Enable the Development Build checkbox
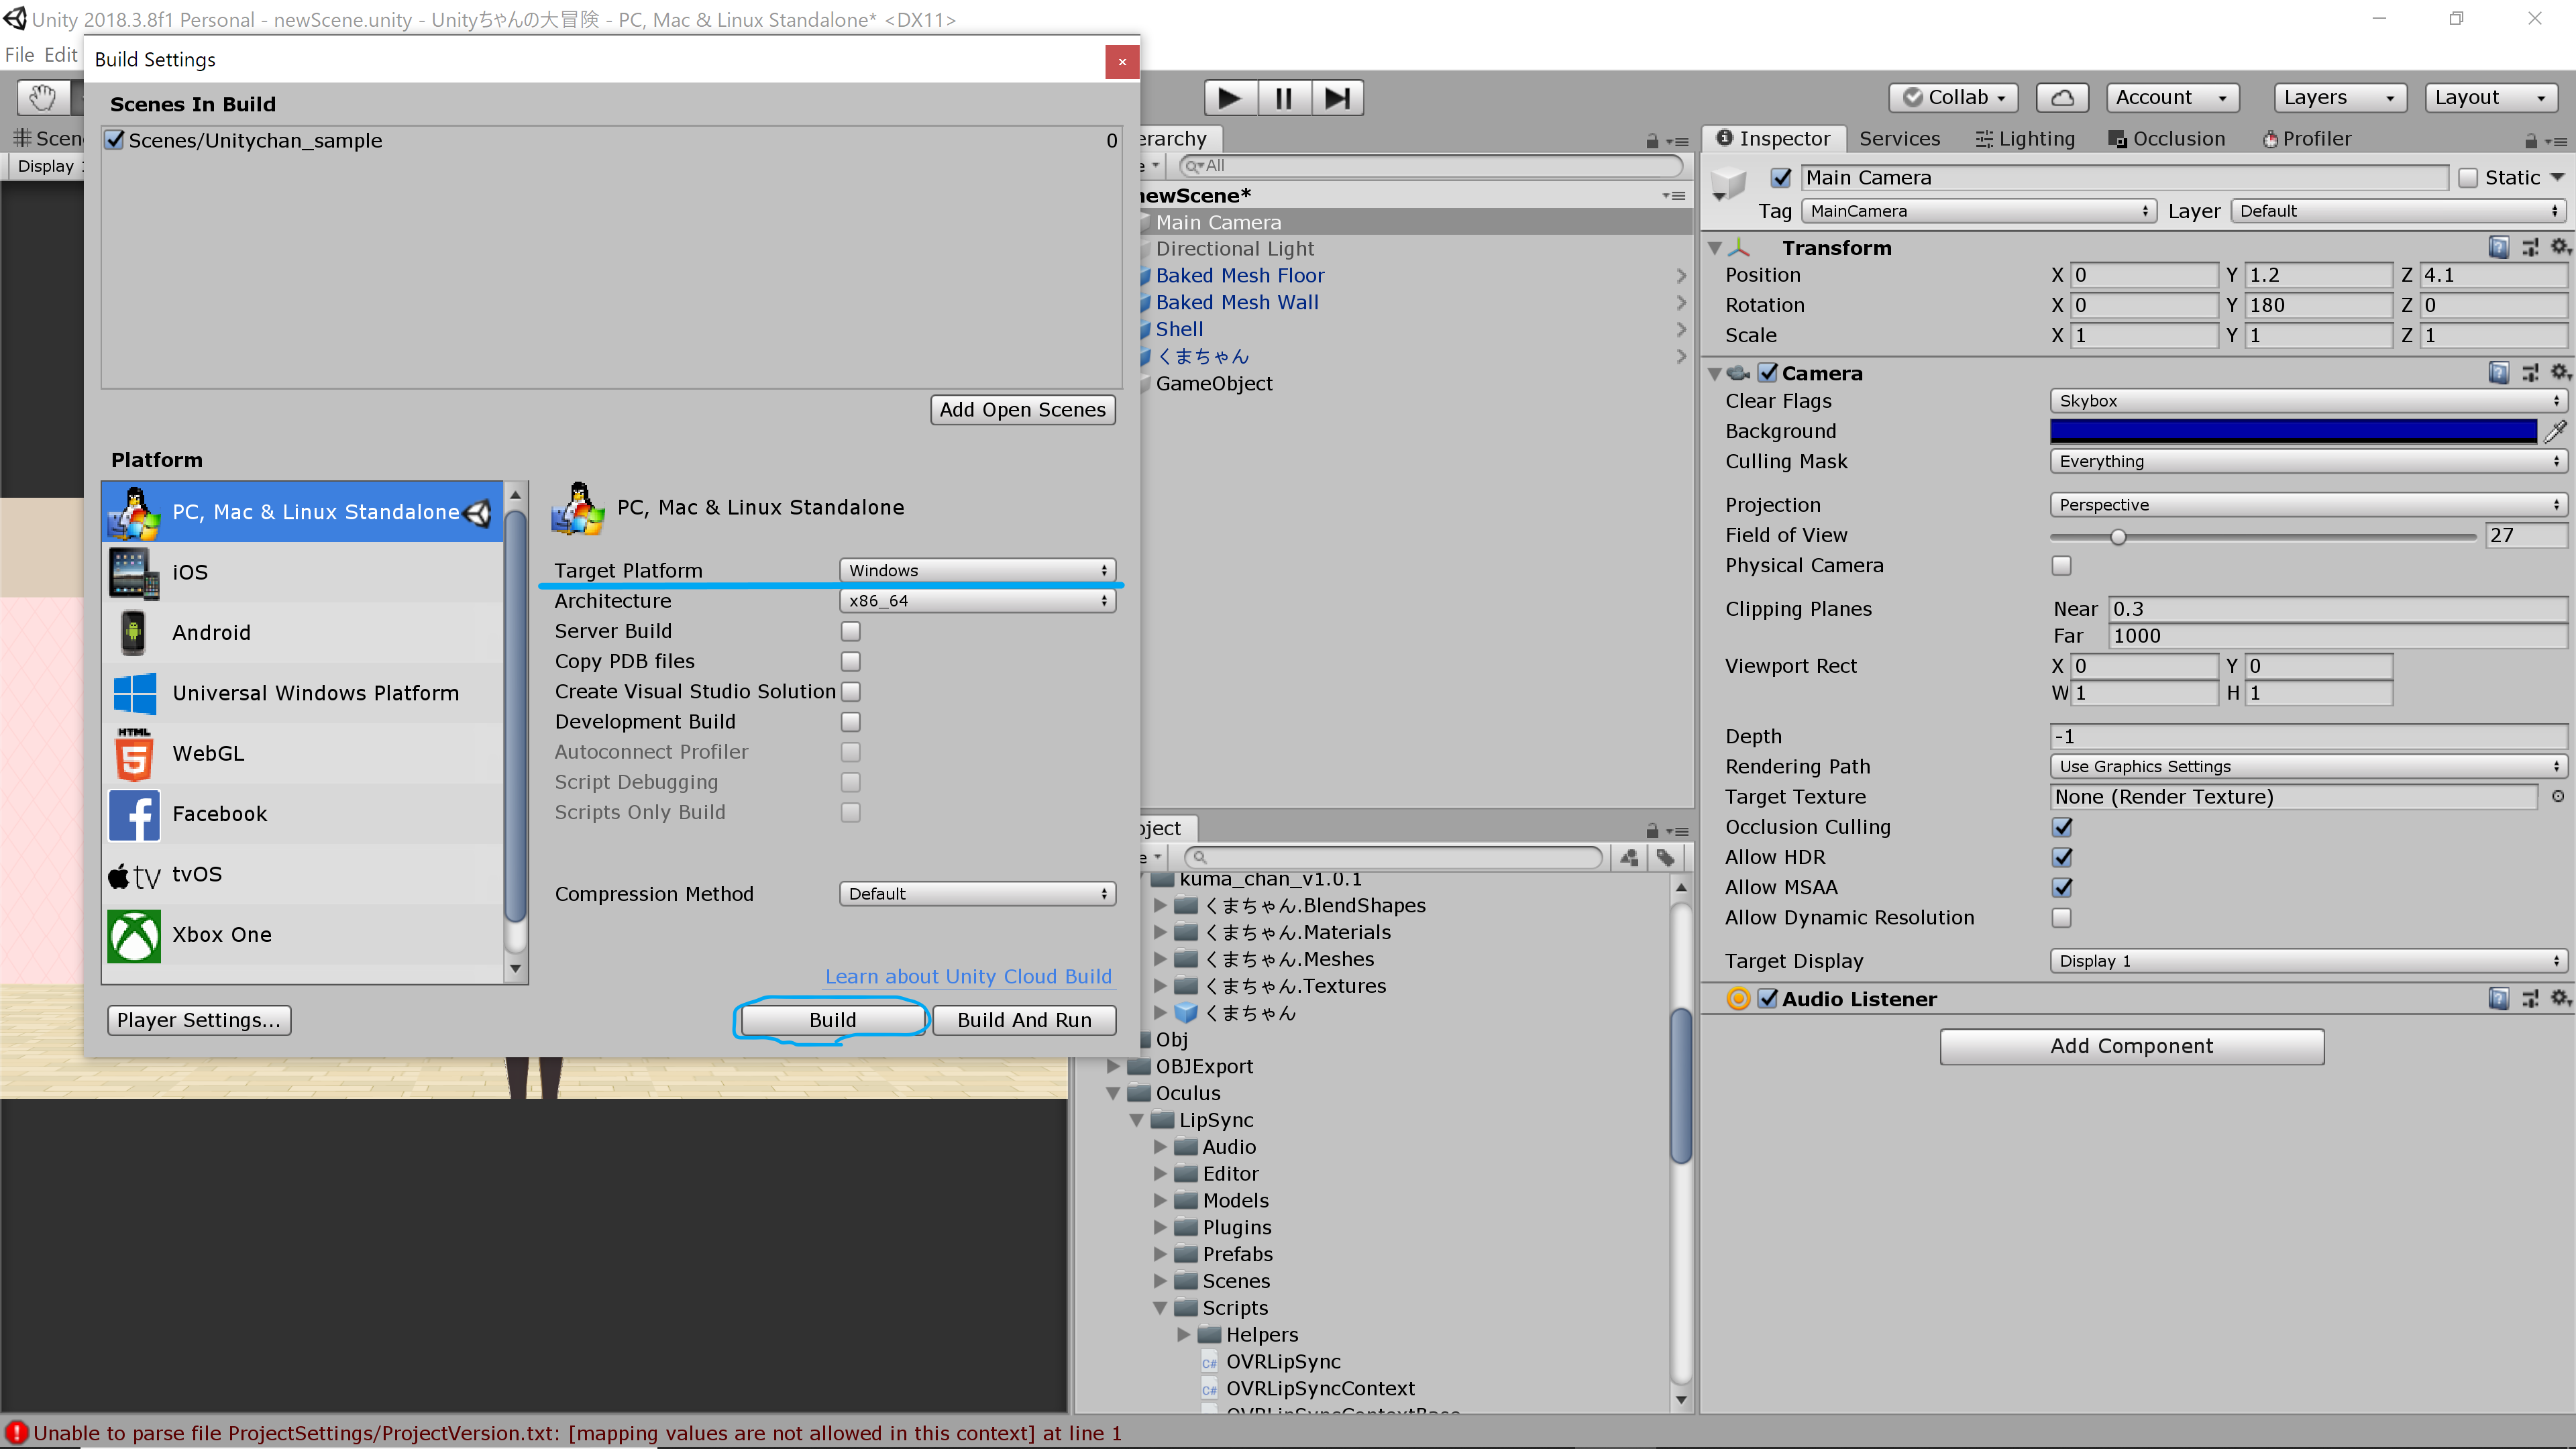The width and height of the screenshot is (2576, 1449). [x=851, y=722]
